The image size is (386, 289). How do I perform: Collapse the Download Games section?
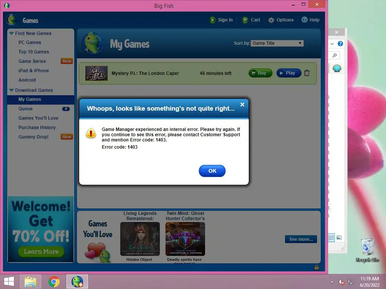(x=11, y=90)
